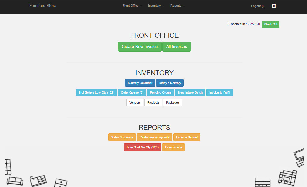Click the settings gear icon

click(x=274, y=6)
